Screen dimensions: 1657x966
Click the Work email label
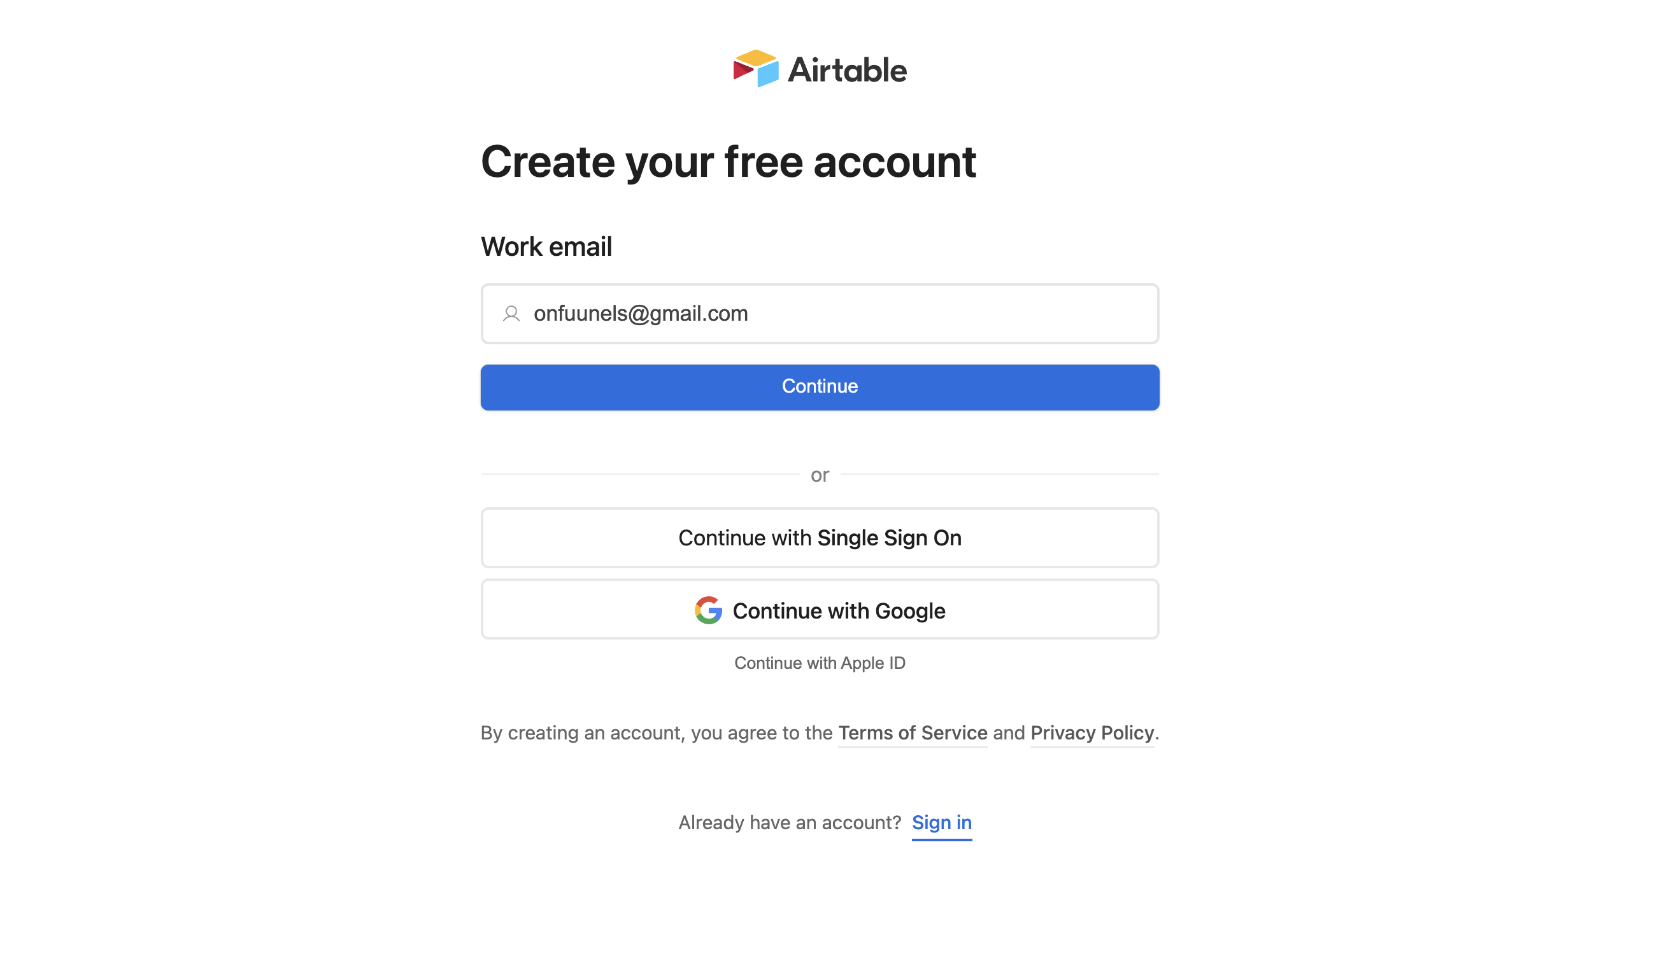pyautogui.click(x=546, y=247)
